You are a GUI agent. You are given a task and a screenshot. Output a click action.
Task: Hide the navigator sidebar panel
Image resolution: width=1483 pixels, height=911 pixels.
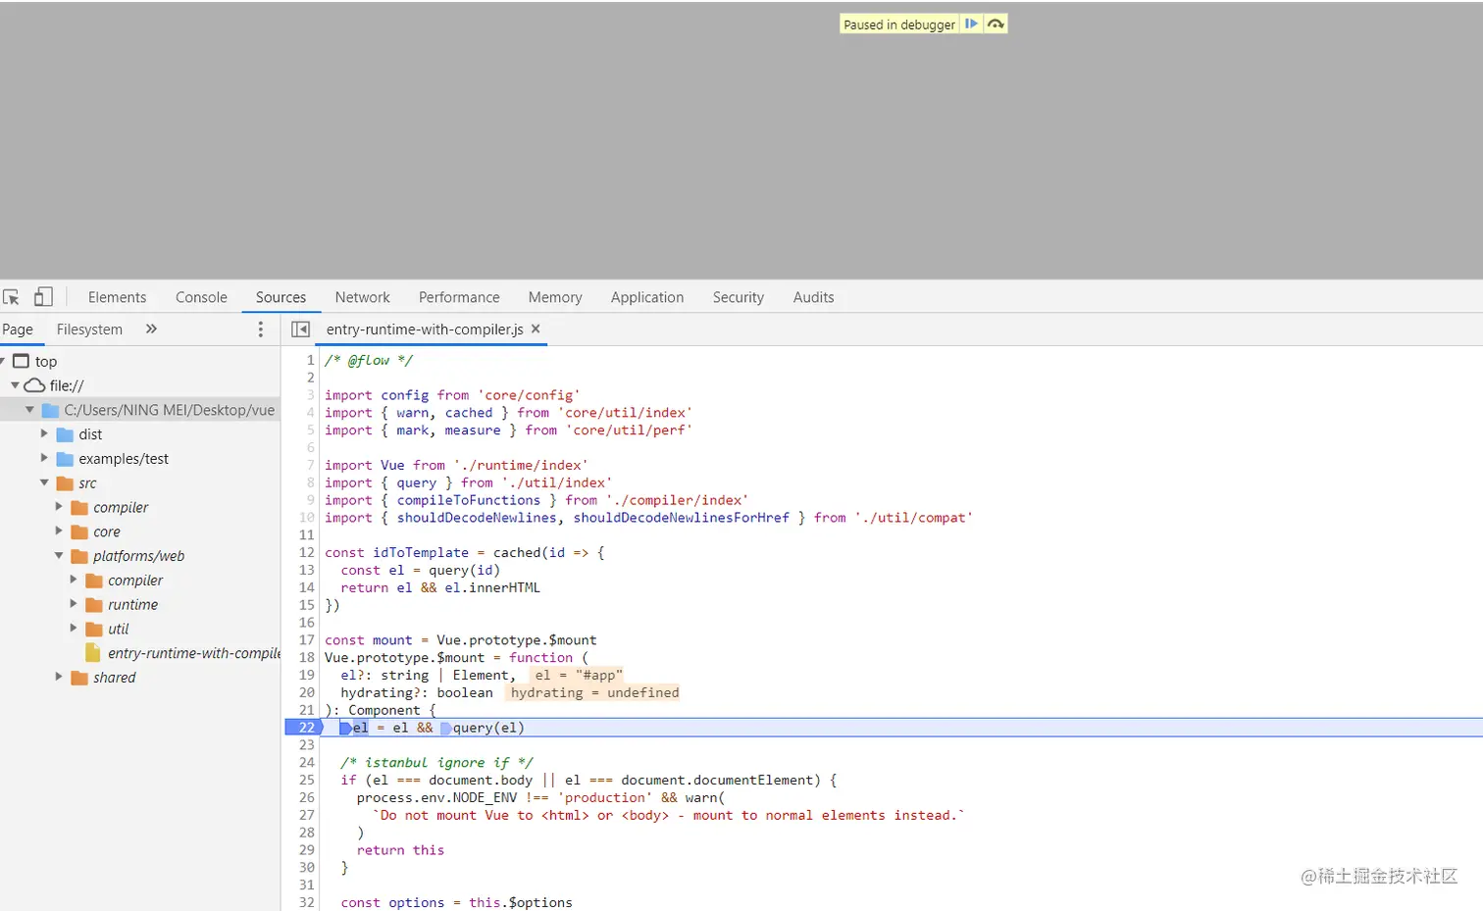point(301,329)
